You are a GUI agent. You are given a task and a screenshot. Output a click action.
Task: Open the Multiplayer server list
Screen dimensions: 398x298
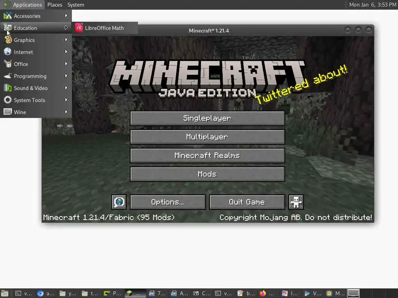[x=208, y=137]
